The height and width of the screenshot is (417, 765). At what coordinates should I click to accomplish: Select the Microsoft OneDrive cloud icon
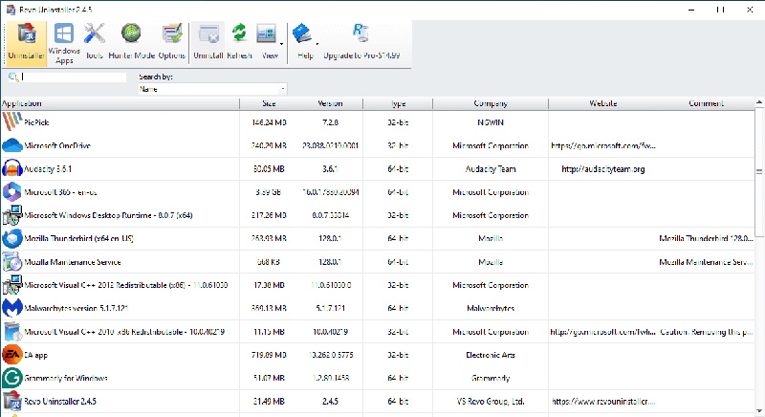[11, 145]
